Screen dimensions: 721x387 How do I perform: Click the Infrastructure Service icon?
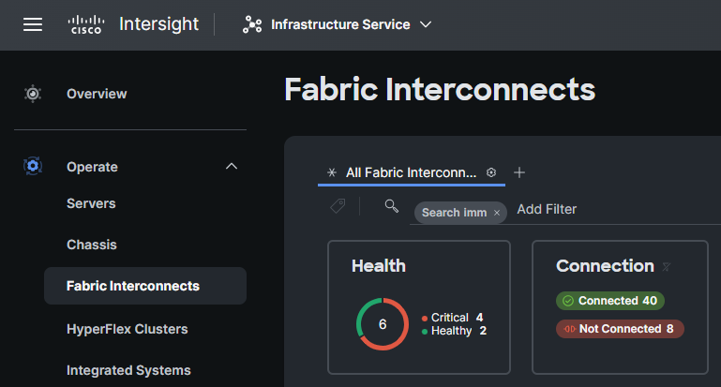point(252,24)
